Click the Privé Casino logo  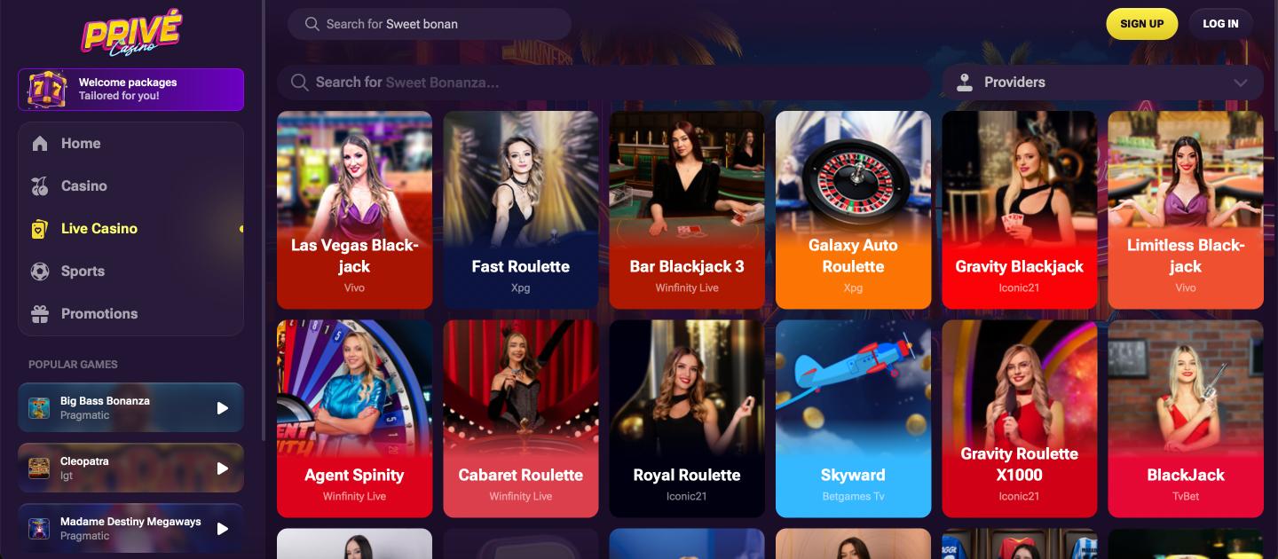130,33
